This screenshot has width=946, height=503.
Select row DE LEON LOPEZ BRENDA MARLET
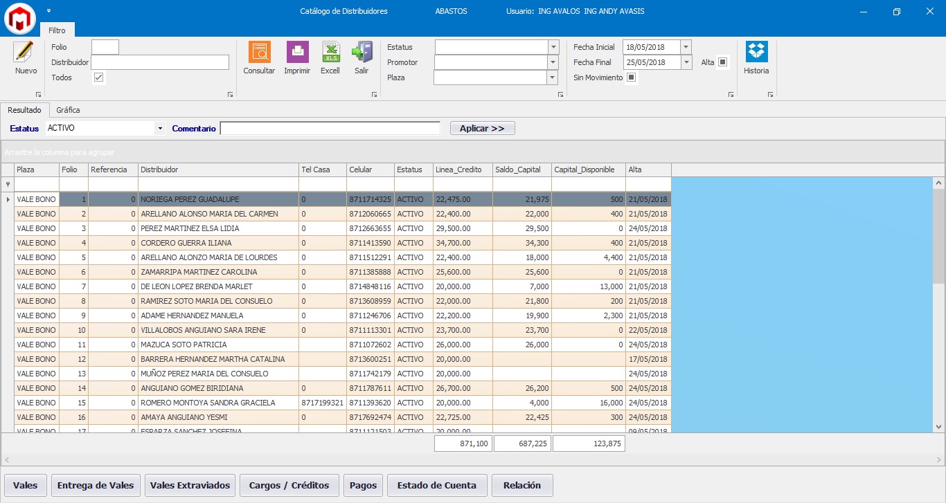(x=343, y=286)
